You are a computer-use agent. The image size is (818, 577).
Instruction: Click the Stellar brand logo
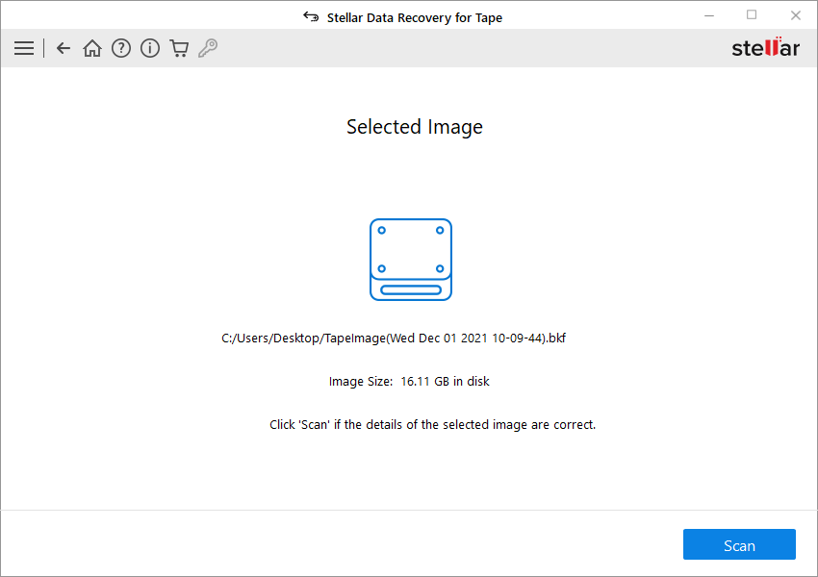click(765, 48)
